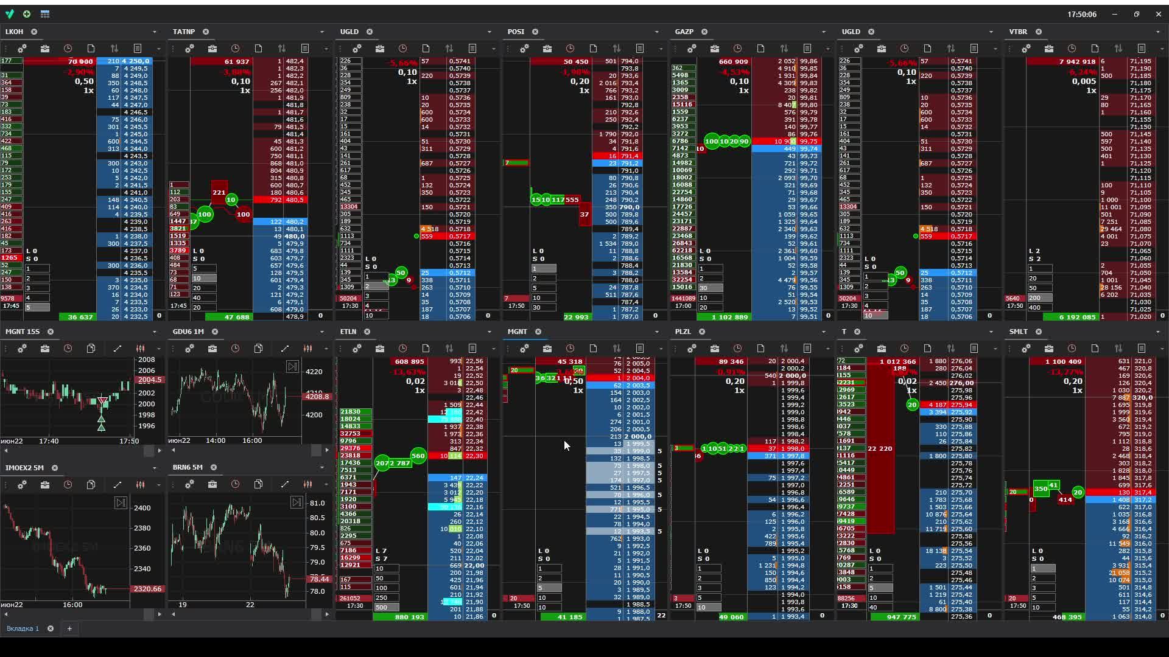
Task: Click scroll right arrow under BRN6 5M chart
Action: [327, 614]
